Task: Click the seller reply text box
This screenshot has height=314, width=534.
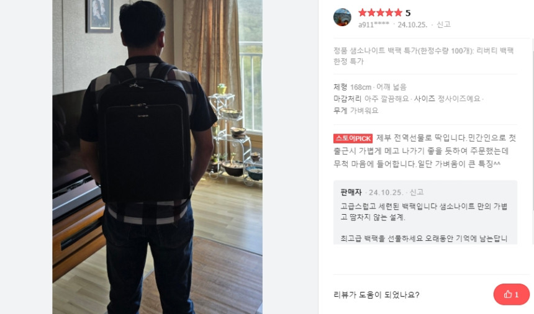Action: pos(425,212)
